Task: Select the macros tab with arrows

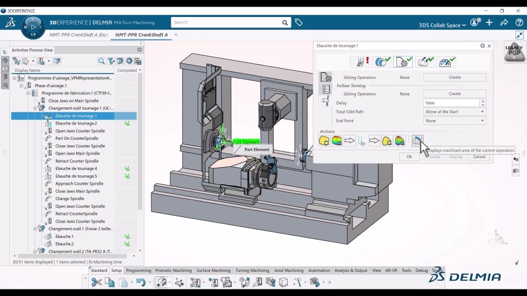Action: (425, 62)
